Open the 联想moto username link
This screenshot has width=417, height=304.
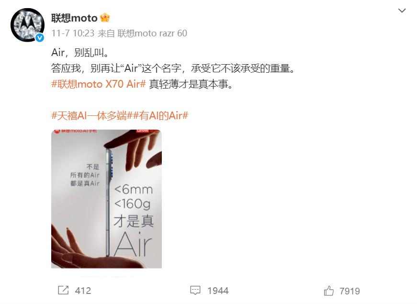click(74, 18)
